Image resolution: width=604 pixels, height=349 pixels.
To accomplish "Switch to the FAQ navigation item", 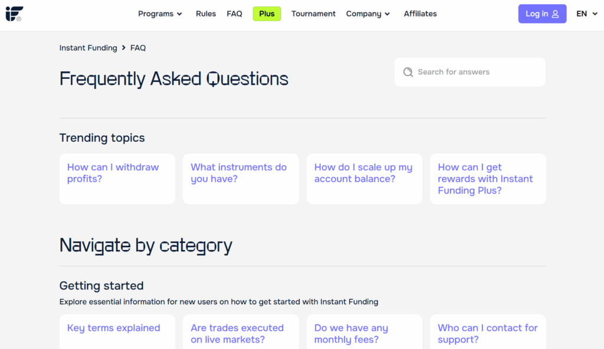I will tap(234, 14).
